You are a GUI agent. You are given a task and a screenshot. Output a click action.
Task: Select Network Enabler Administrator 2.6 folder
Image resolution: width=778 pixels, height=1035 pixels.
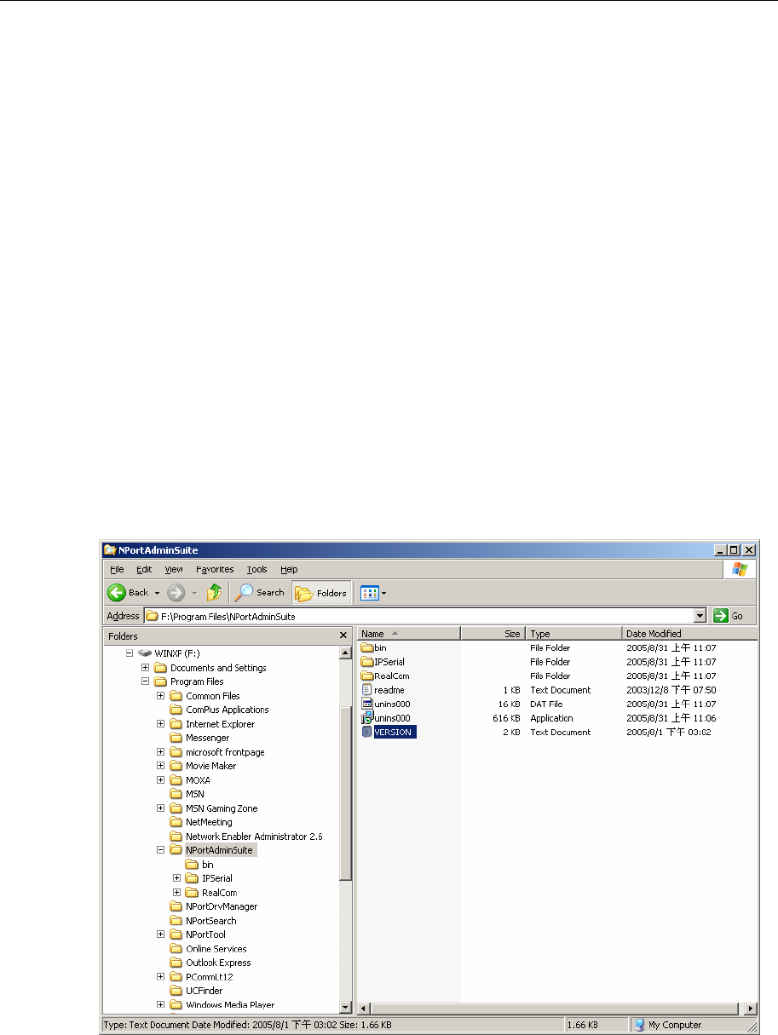(x=246, y=837)
